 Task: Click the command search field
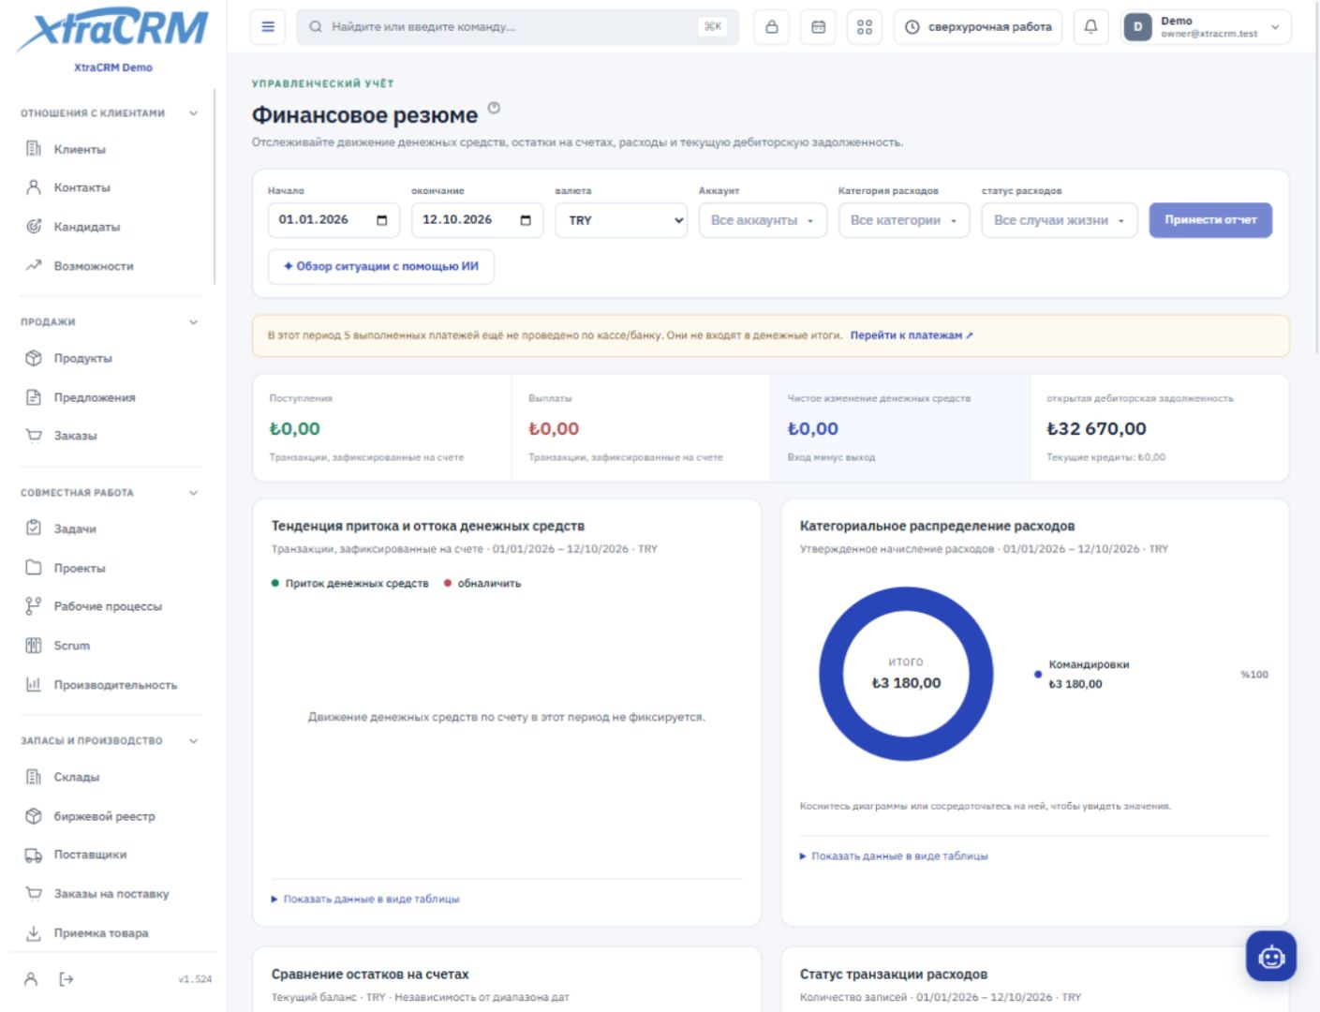(517, 27)
